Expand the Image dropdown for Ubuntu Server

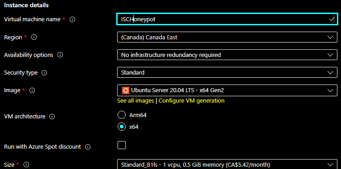(x=227, y=90)
